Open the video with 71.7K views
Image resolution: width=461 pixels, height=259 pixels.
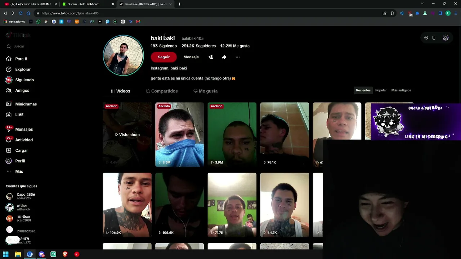[232, 205]
